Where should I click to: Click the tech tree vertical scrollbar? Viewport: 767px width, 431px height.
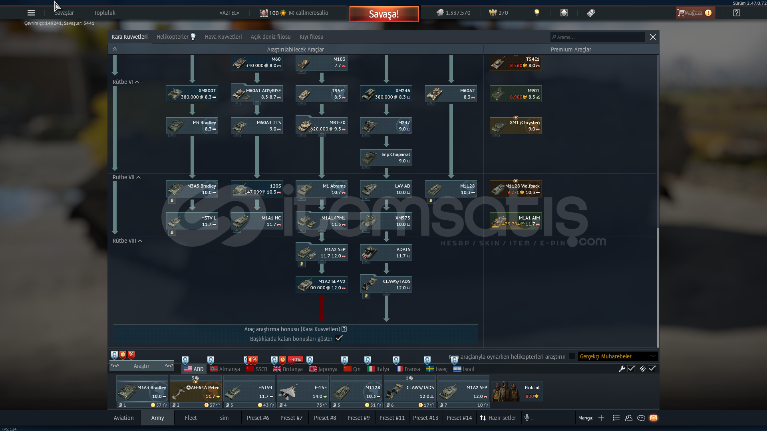[658, 287]
